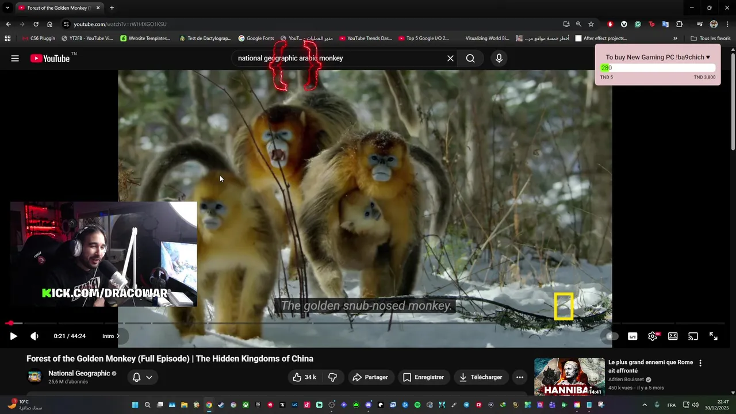Enter fullscreen mode

point(713,336)
